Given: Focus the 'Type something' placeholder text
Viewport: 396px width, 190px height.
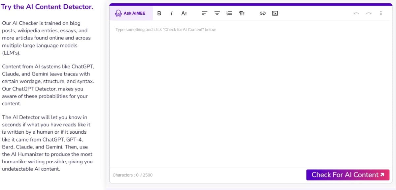Looking at the screenshot, I should coord(165,30).
